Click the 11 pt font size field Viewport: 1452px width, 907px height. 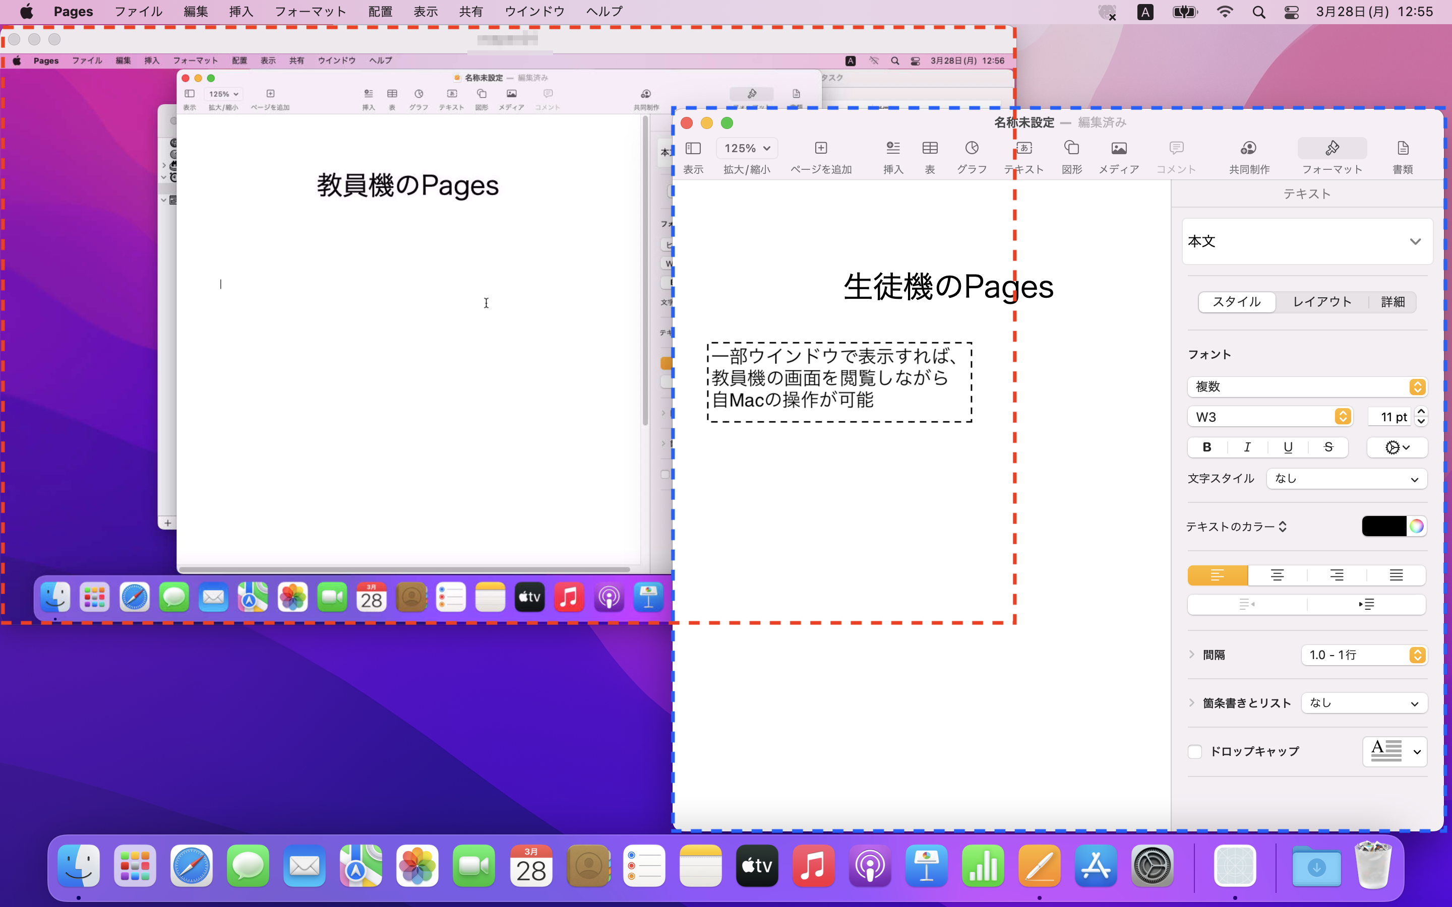click(x=1389, y=417)
